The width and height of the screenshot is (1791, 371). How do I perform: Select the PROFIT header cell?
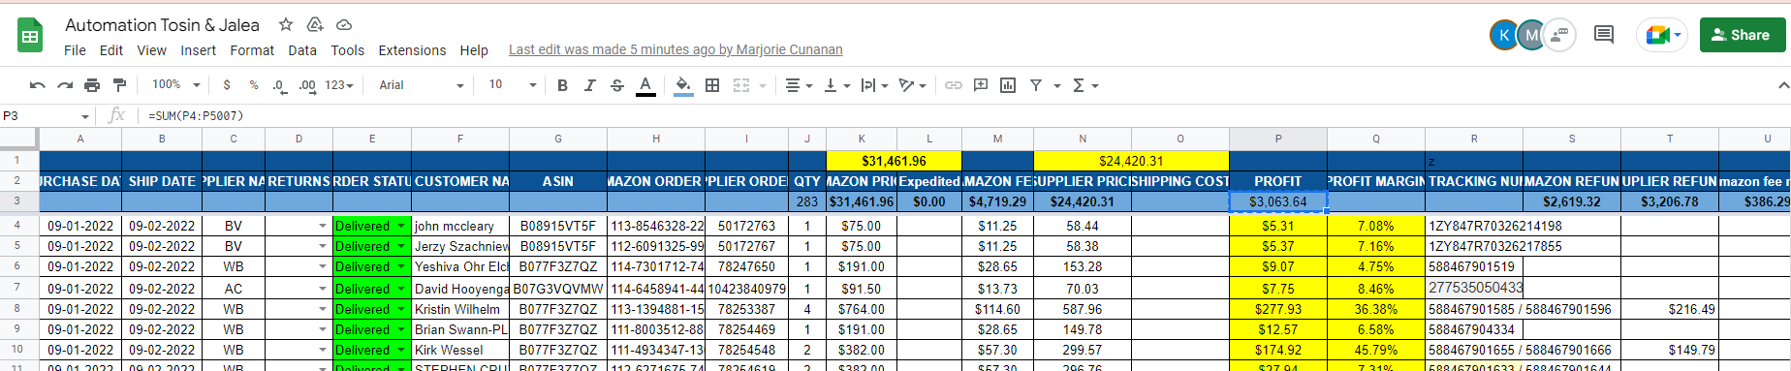[x=1278, y=181]
